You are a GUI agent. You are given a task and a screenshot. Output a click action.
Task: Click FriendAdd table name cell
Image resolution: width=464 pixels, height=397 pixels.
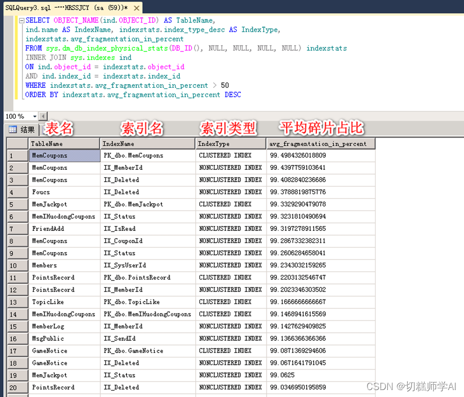pyautogui.click(x=64, y=229)
